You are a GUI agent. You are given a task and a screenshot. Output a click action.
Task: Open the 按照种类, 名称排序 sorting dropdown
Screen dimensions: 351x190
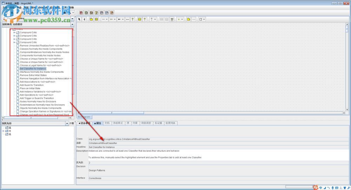click(x=72, y=25)
